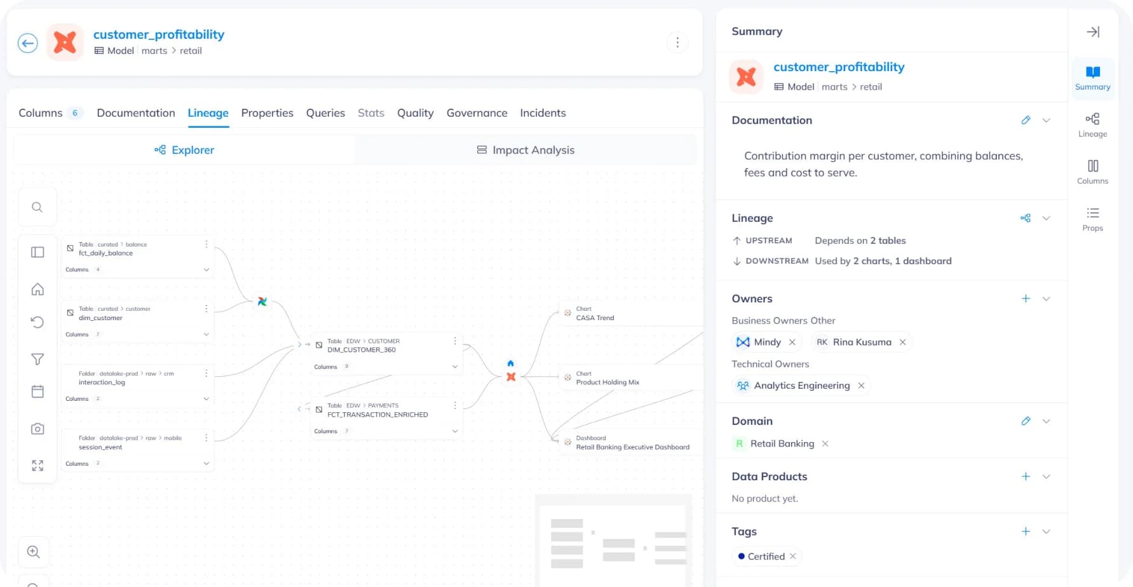1133x587 pixels.
Task: Add a new tag
Action: click(1026, 532)
